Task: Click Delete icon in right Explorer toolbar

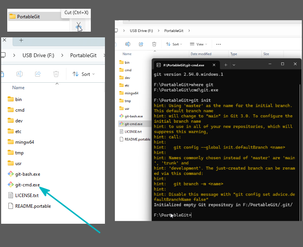Action: [x=154, y=44]
